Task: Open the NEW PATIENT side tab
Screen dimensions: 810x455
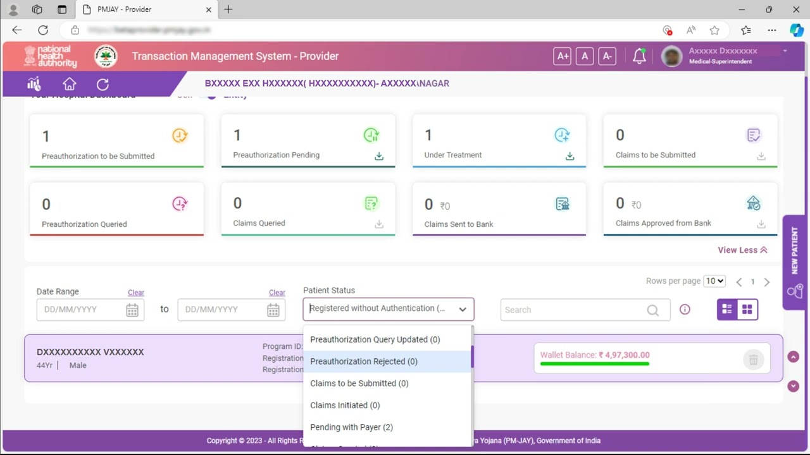Action: point(795,262)
